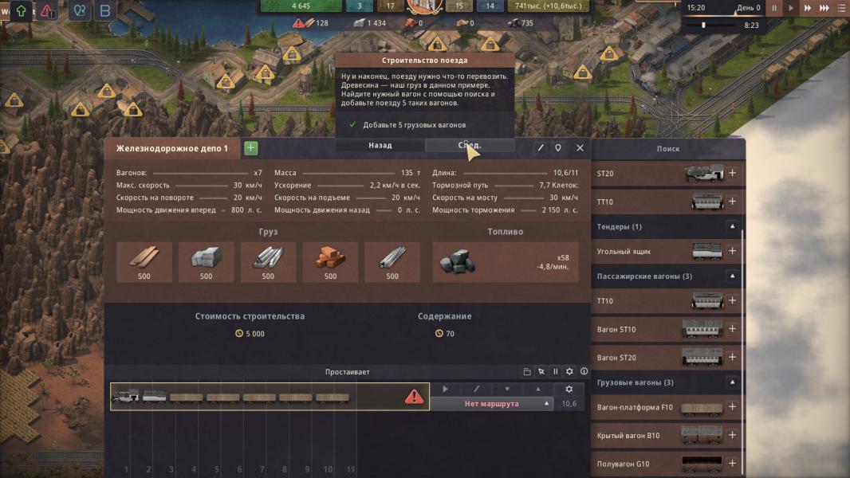Click the map pin locate icon in header

click(558, 148)
